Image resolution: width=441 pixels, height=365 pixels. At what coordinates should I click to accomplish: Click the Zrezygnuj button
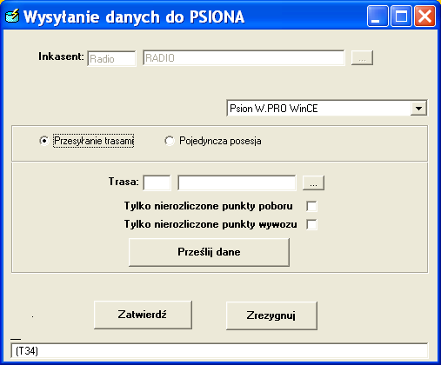click(271, 315)
